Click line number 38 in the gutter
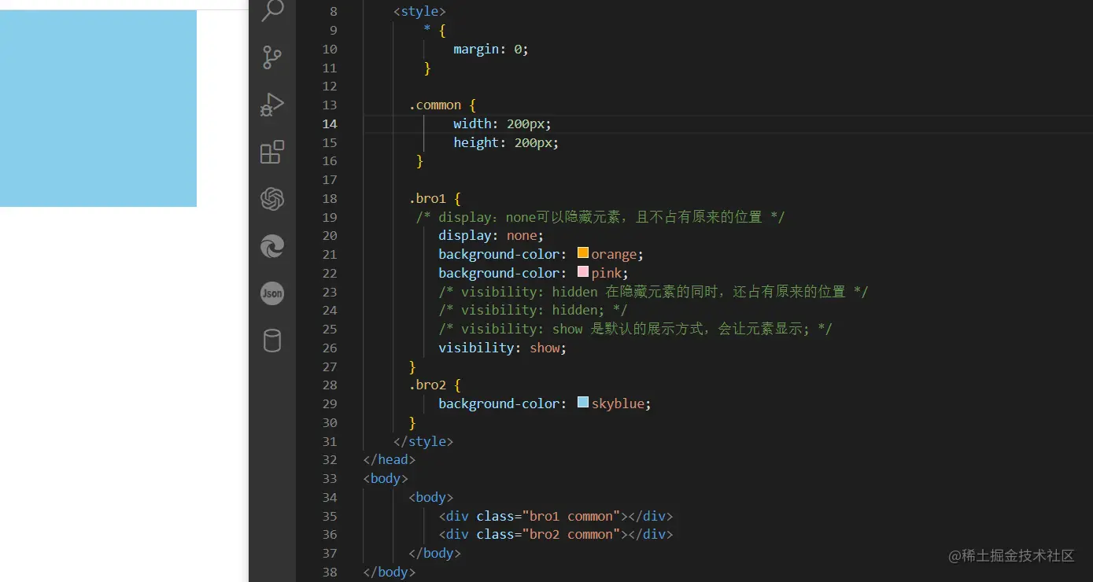This screenshot has width=1093, height=582. [x=330, y=573]
